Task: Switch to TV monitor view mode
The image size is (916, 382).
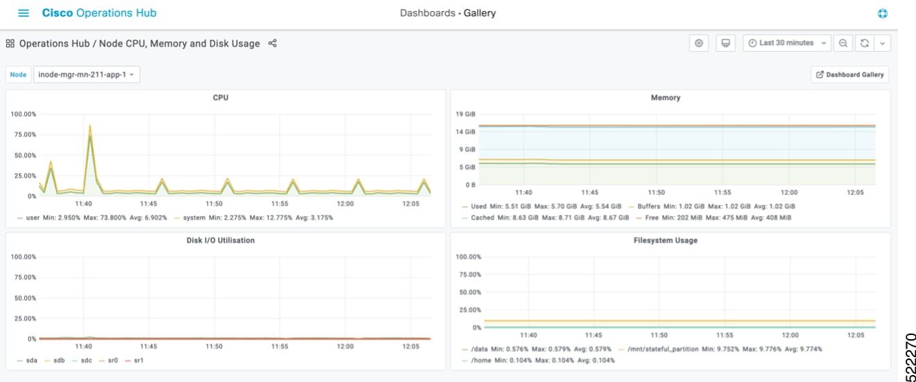Action: point(726,43)
